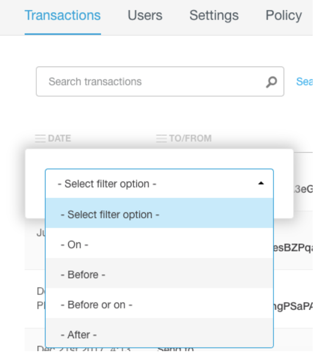Choose highlighted '- Select filter option -' entry
Viewport: 314px width, 352px height.
tap(159, 214)
